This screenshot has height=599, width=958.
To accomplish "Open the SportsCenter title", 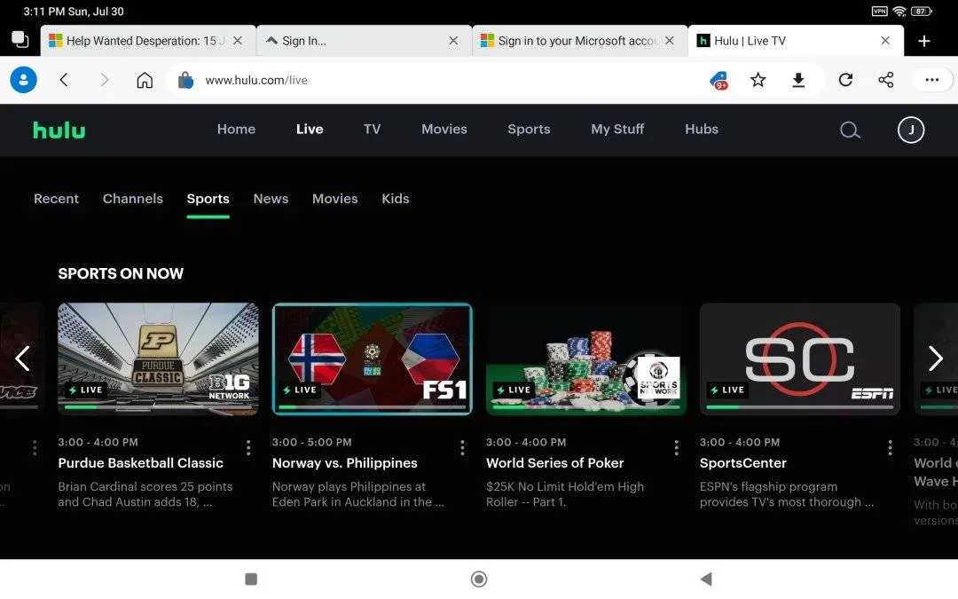I will (743, 463).
